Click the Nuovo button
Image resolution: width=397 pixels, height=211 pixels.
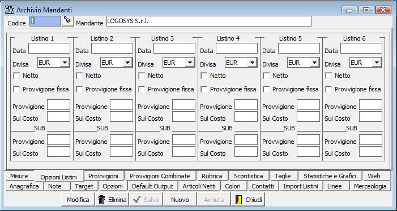(x=180, y=200)
